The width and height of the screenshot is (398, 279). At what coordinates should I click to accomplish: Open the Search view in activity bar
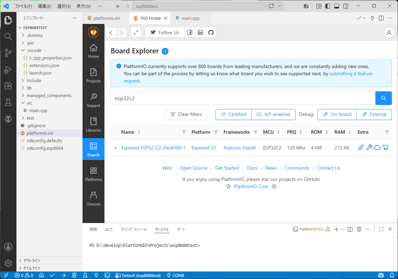8,37
